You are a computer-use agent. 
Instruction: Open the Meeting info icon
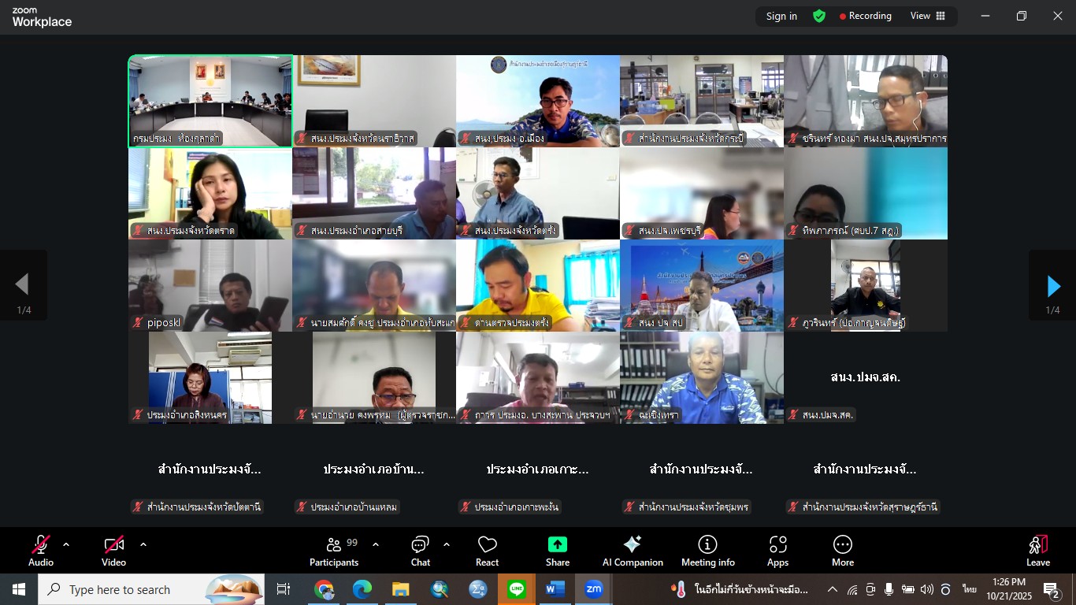coord(707,545)
